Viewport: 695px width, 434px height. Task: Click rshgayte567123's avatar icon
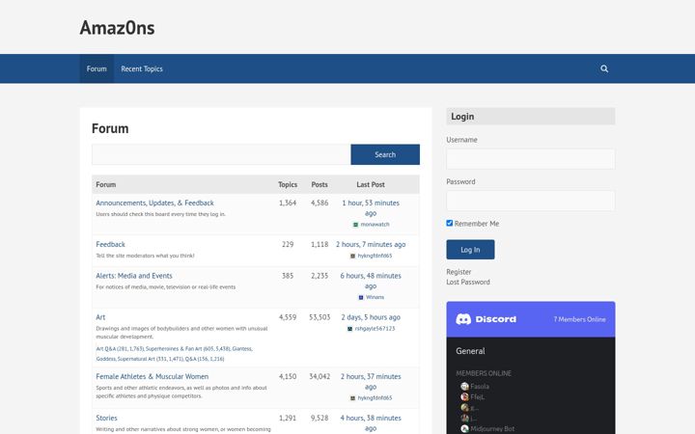[x=349, y=329]
